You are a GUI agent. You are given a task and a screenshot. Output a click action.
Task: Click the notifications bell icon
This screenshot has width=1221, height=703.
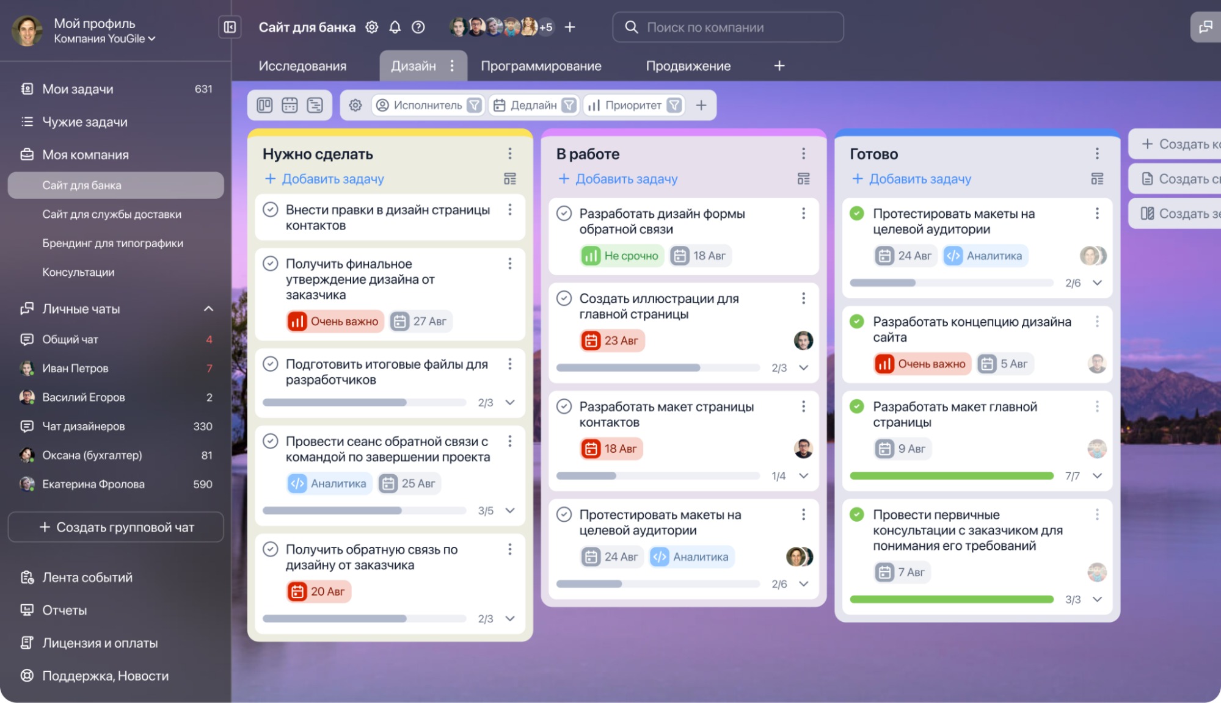[395, 27]
